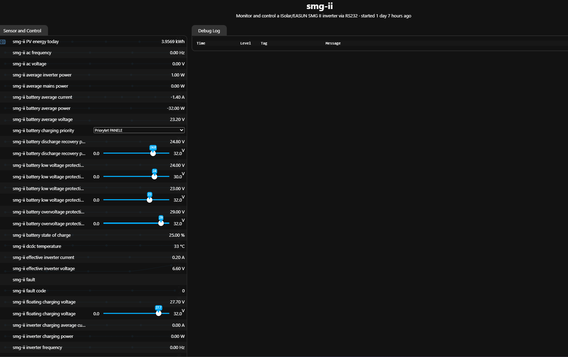Click the 24.00 V low voltage protection value

177,165
